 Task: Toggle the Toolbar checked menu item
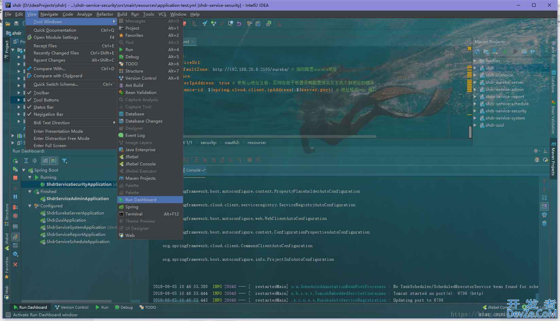(71, 93)
